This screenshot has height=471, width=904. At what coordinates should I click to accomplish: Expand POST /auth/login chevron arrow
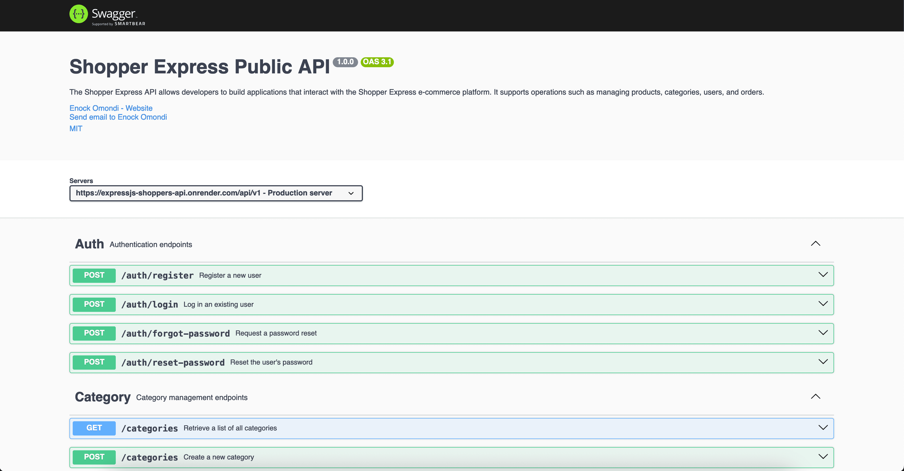click(823, 304)
